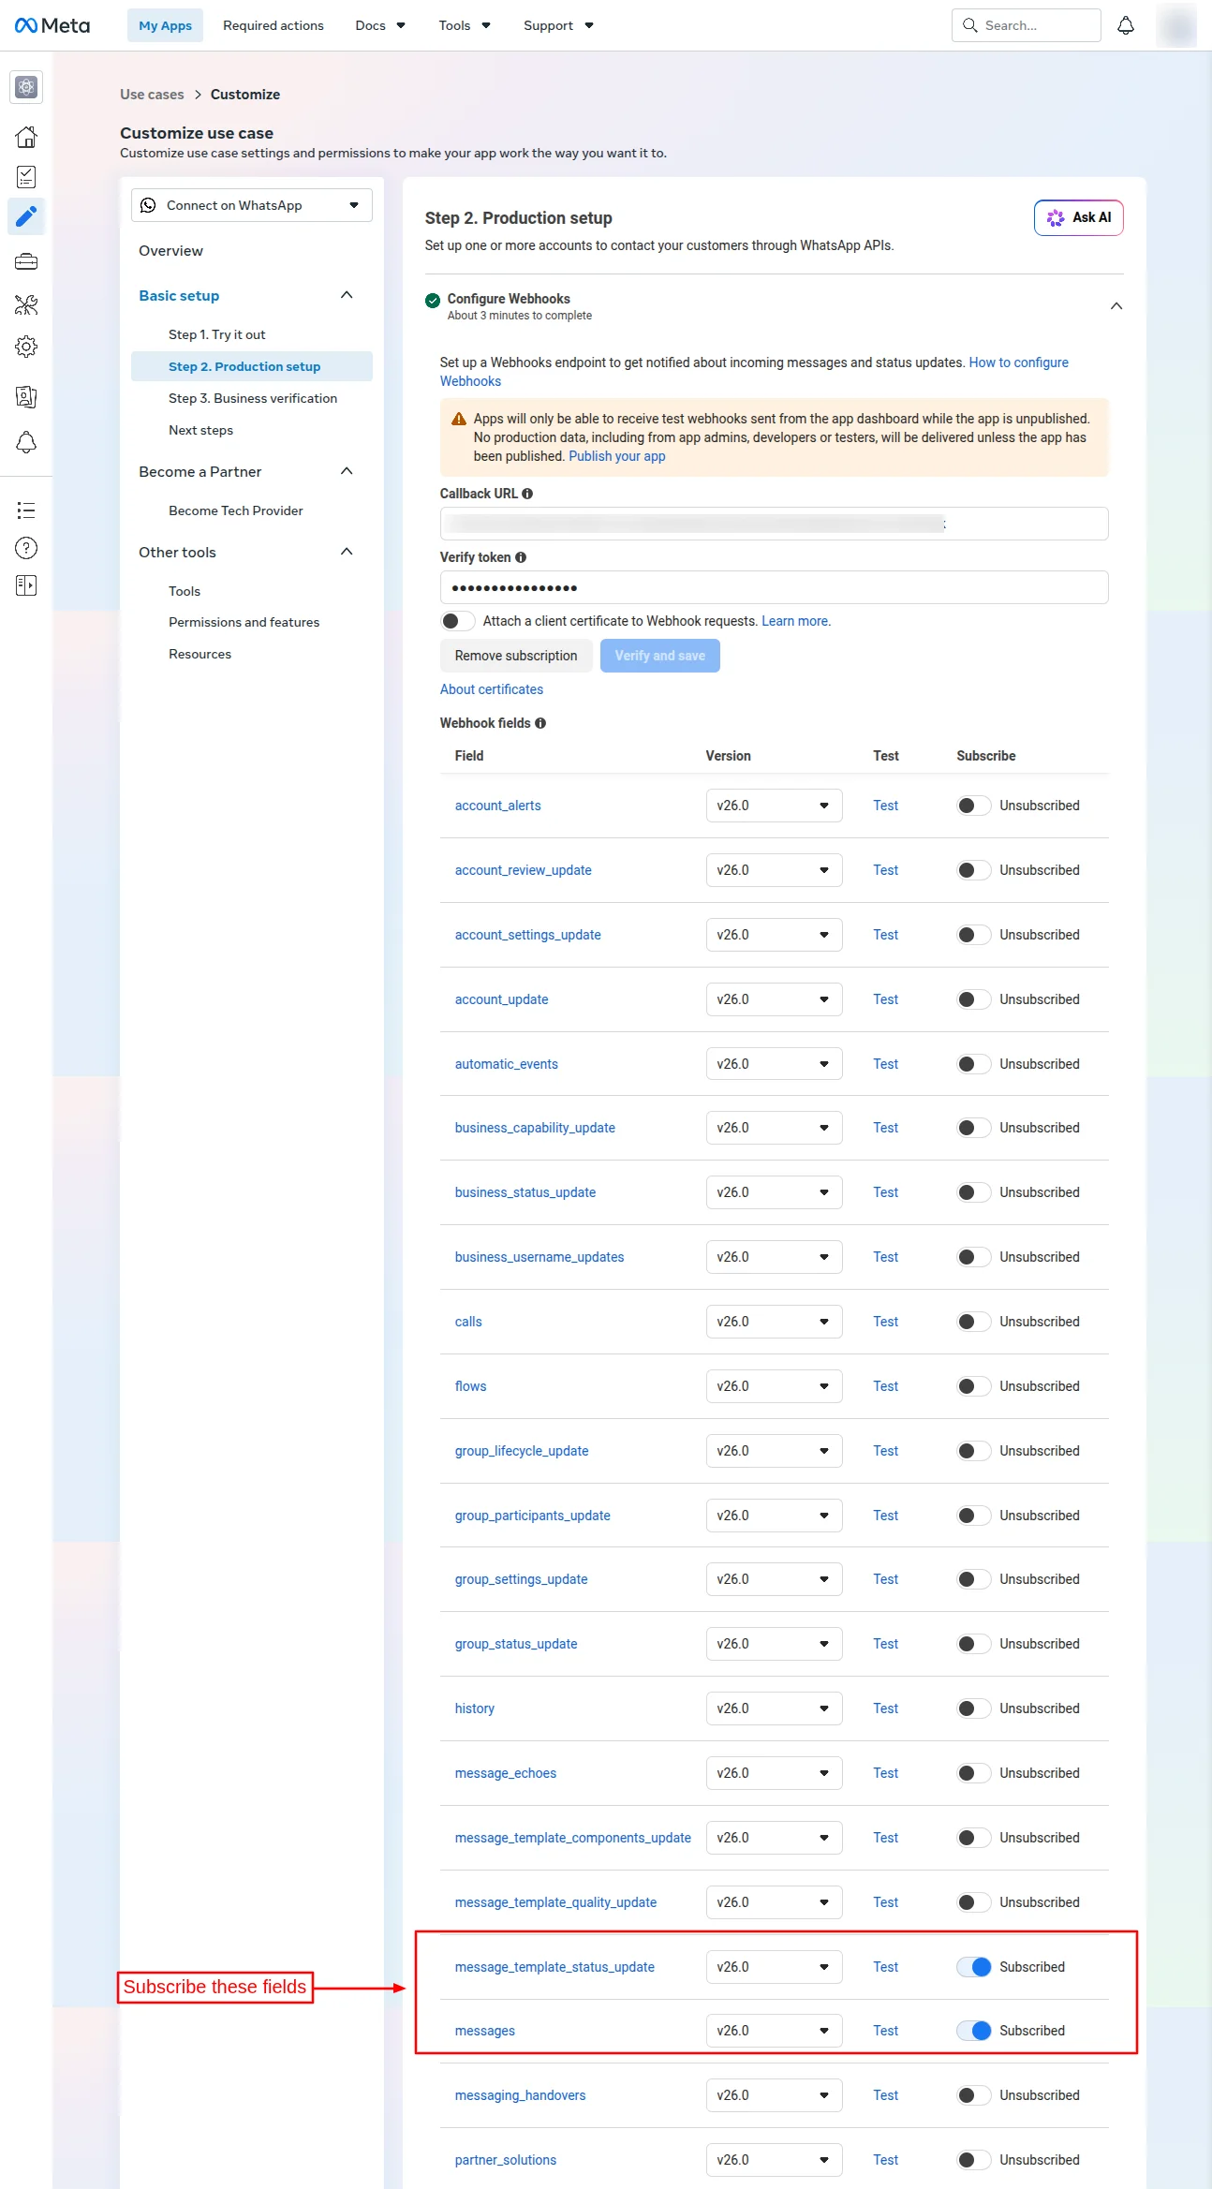Open alerts bell icon in left sidebar
The image size is (1212, 2189).
[26, 442]
